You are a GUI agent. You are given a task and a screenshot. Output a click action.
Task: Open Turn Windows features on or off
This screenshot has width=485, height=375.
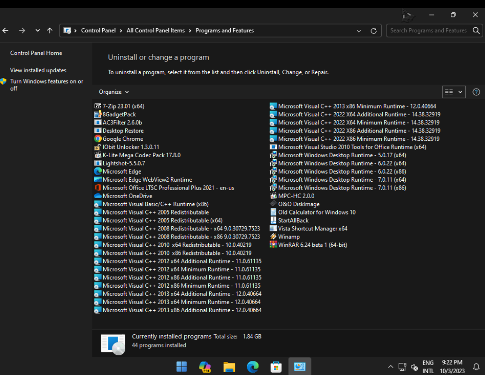click(47, 85)
